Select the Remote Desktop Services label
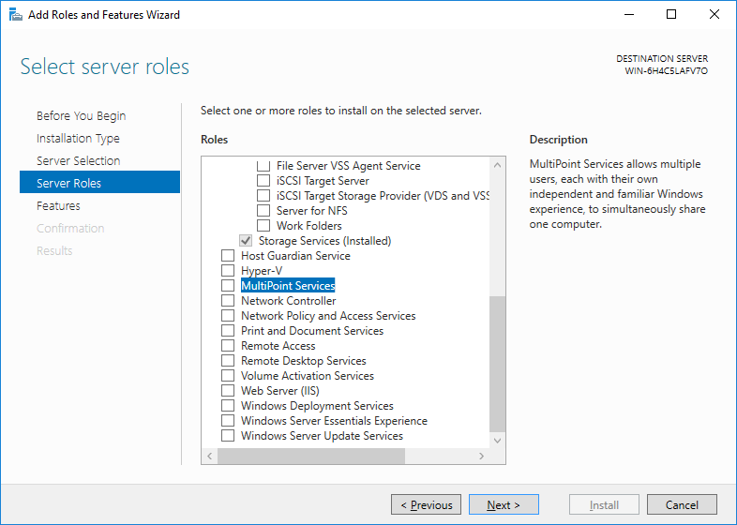 tap(303, 361)
